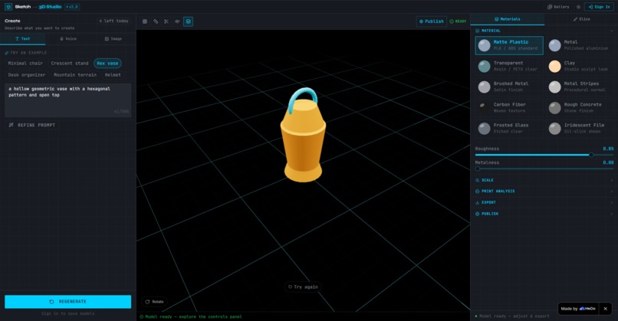
Task: Pick the Hex vase example chip
Action: (x=107, y=63)
